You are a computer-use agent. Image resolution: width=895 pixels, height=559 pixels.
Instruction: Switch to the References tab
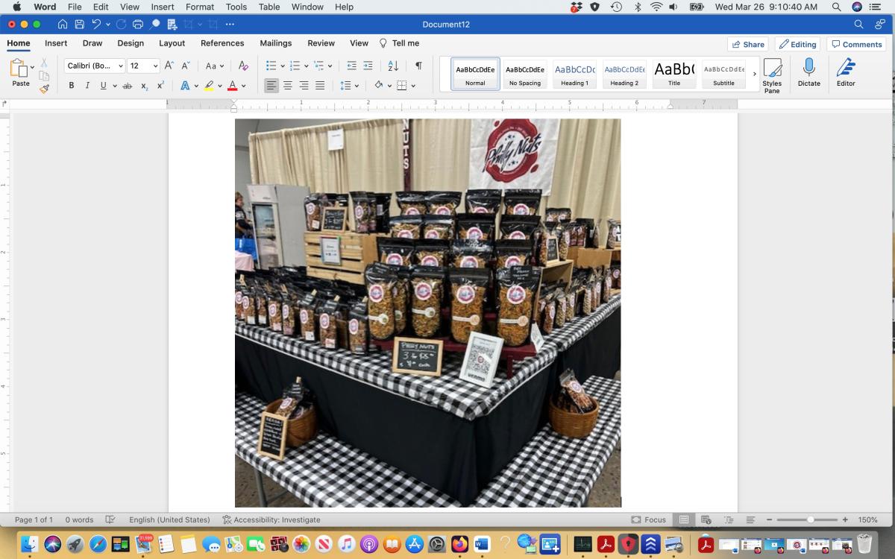pos(222,43)
